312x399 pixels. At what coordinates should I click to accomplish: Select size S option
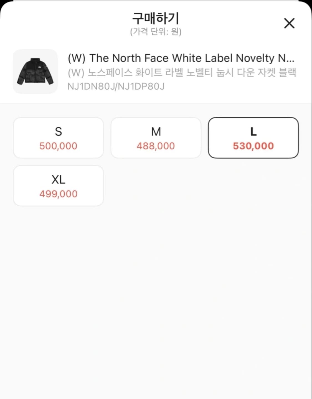coord(58,138)
